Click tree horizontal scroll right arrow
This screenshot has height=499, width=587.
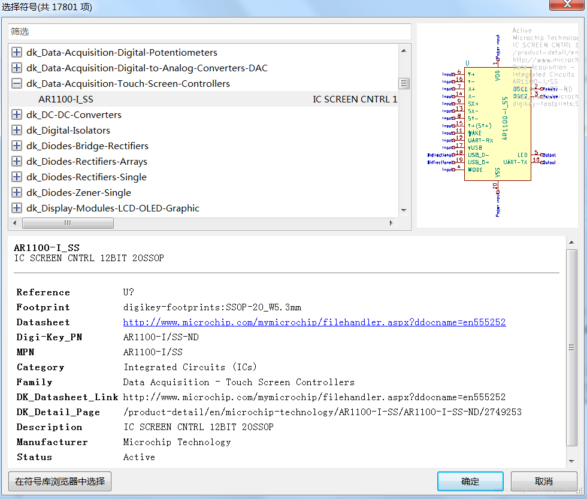click(x=391, y=223)
